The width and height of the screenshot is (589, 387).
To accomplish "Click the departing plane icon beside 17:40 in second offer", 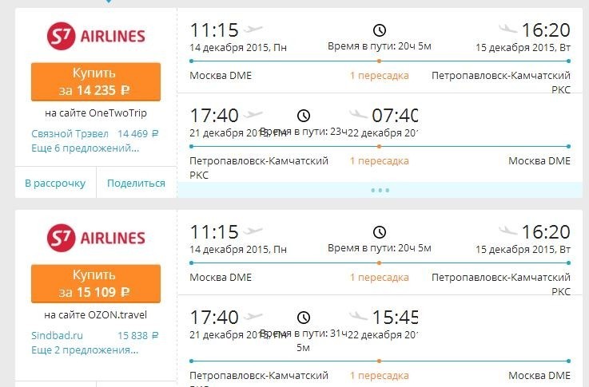I will tap(253, 317).
